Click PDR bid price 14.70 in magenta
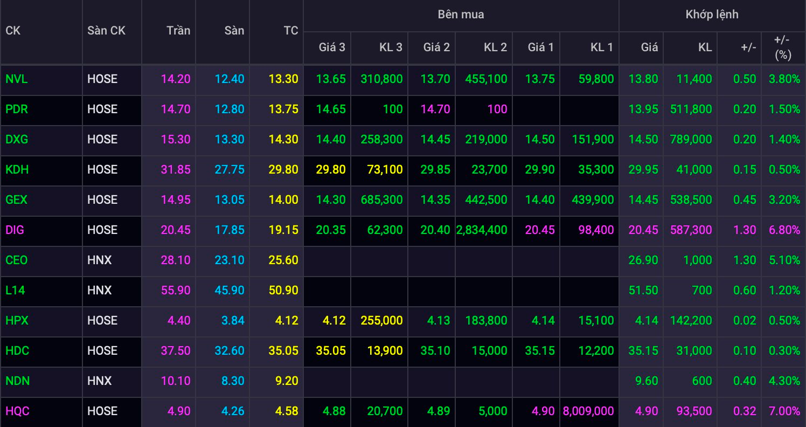The width and height of the screenshot is (806, 427). 435,109
